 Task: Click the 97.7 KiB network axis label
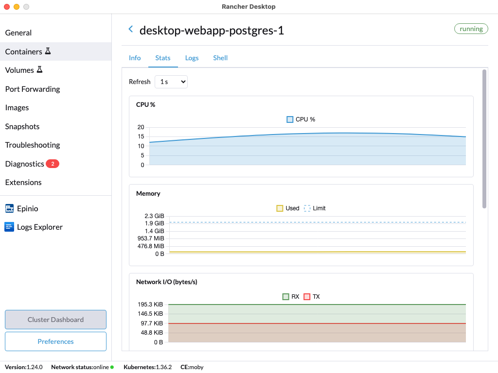click(152, 323)
